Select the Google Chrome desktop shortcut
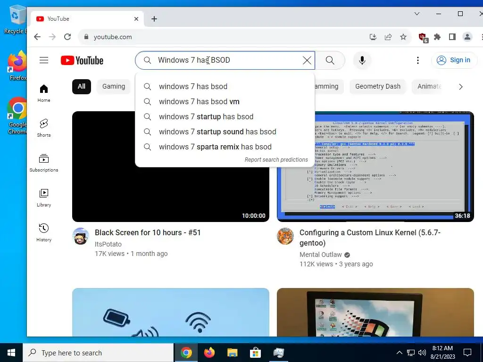The width and height of the screenshot is (483, 362). pos(17,116)
